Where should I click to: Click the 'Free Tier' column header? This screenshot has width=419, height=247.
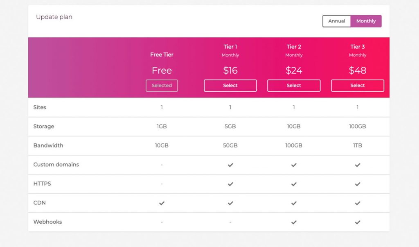tap(162, 54)
